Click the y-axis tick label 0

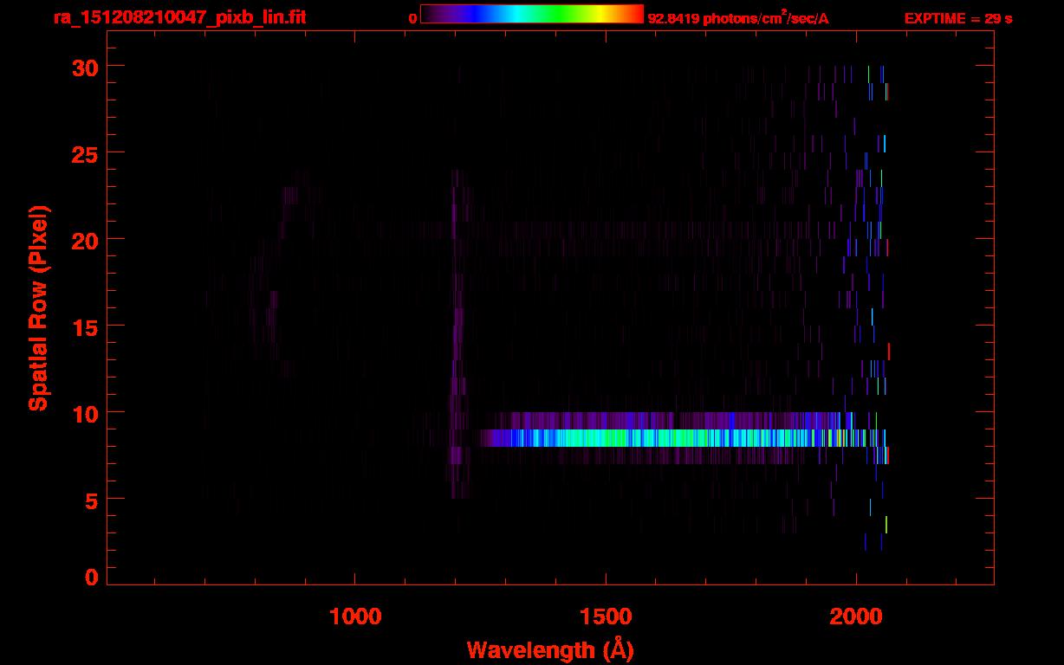point(91,577)
